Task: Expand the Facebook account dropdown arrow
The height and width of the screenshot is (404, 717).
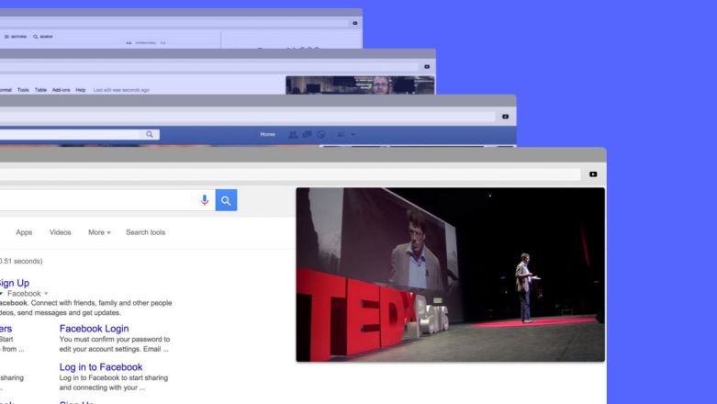Action: click(353, 135)
